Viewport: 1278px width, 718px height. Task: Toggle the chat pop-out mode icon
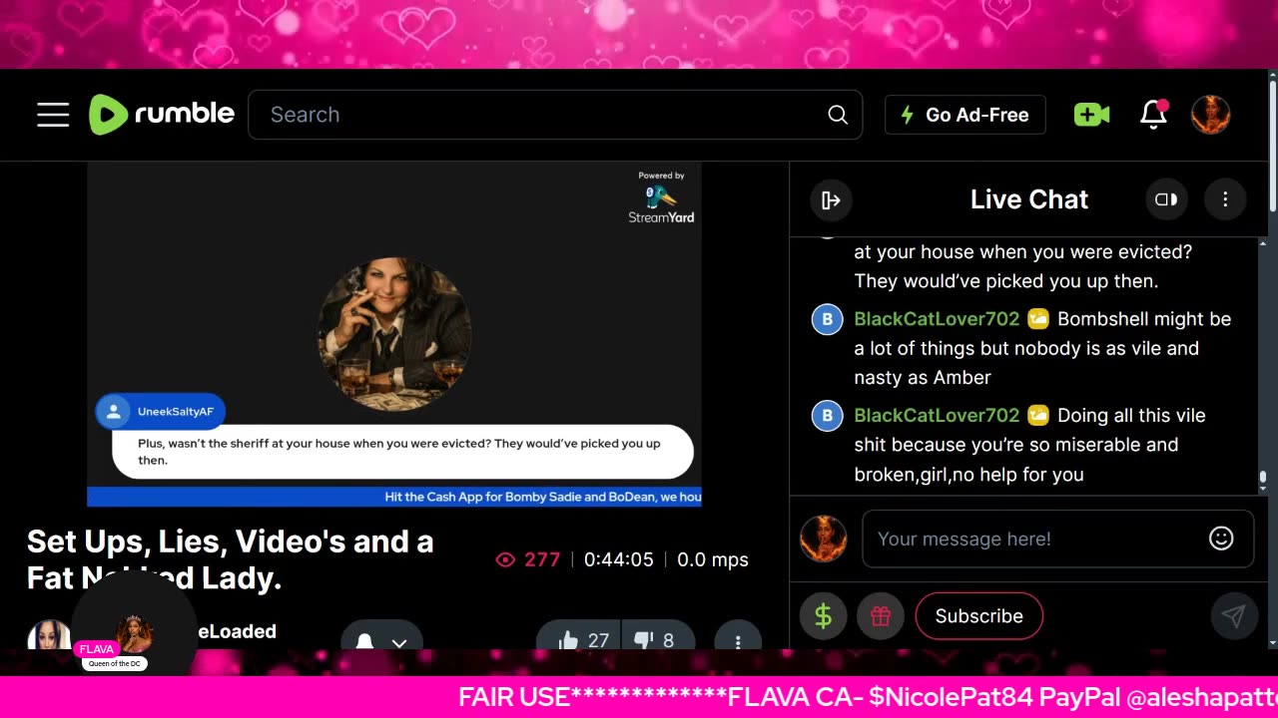pos(1166,199)
